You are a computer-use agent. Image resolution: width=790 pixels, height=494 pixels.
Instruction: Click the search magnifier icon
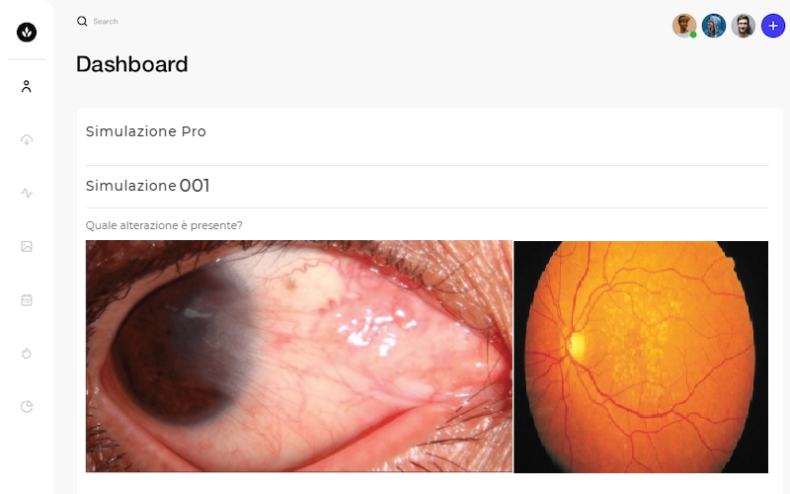coord(82,21)
